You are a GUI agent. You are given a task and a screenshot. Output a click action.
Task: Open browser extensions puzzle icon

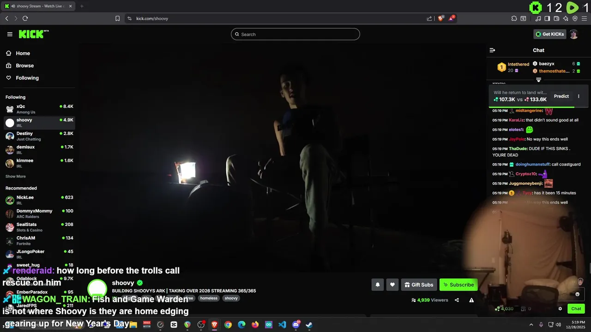(514, 18)
